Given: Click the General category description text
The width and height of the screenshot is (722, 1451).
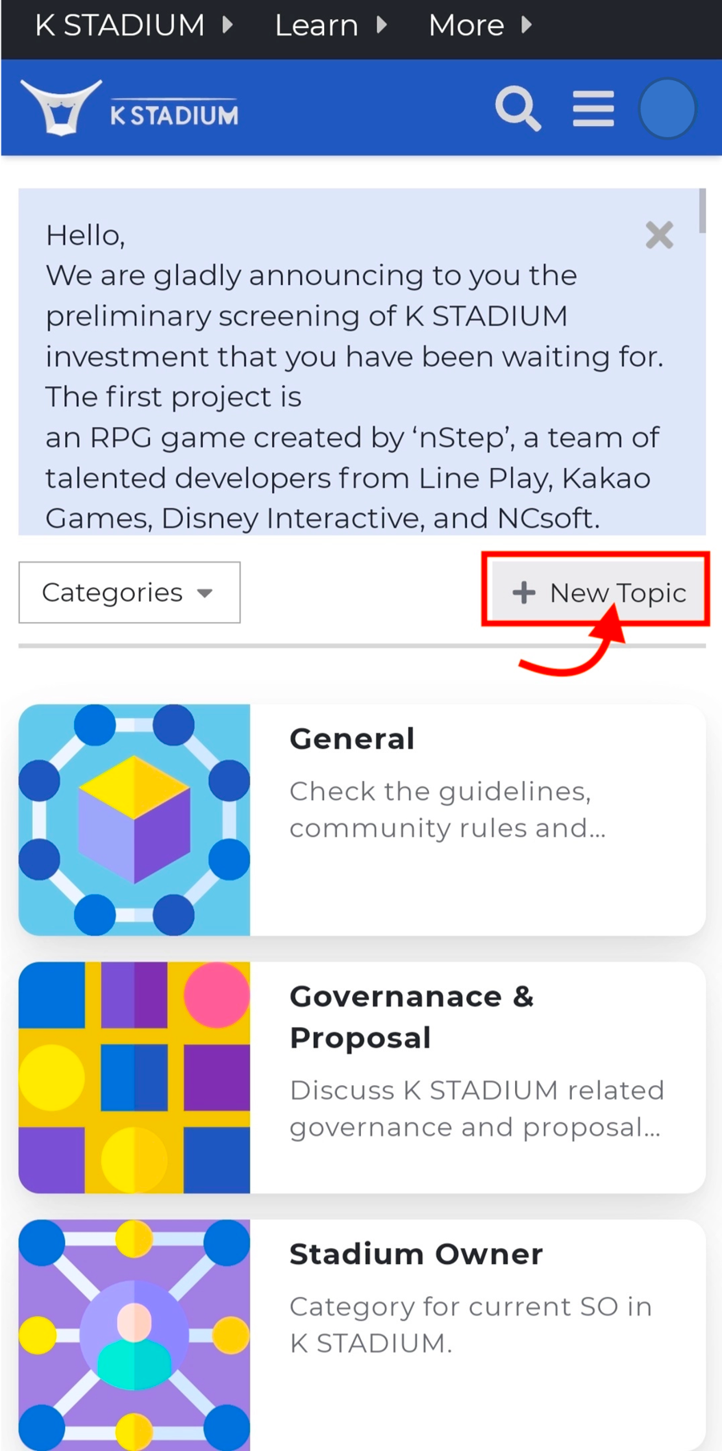Looking at the screenshot, I should (x=447, y=809).
